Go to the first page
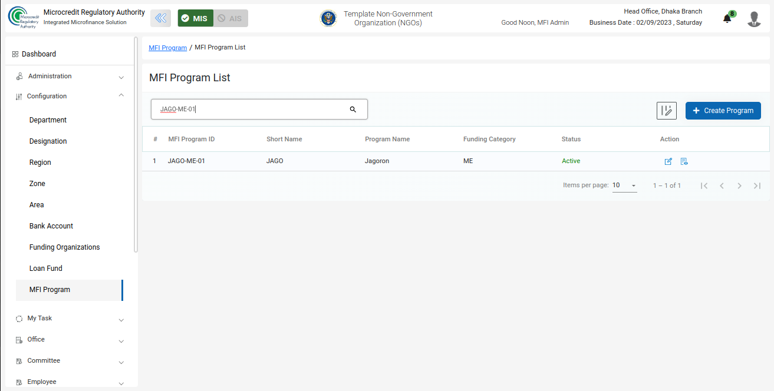The image size is (774, 391). click(x=704, y=185)
